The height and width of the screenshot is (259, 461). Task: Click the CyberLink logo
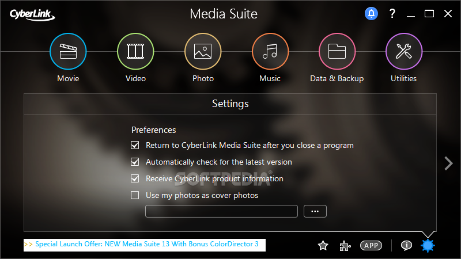[x=32, y=15]
